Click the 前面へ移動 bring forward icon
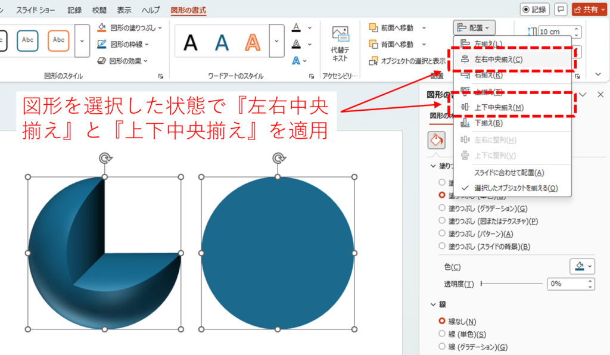This screenshot has height=355, width=610. click(374, 27)
